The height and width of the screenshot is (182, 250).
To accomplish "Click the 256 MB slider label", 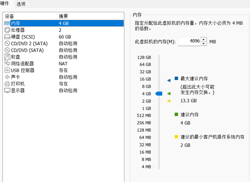I will [x=144, y=123].
